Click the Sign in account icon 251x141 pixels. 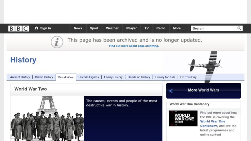point(37,28)
